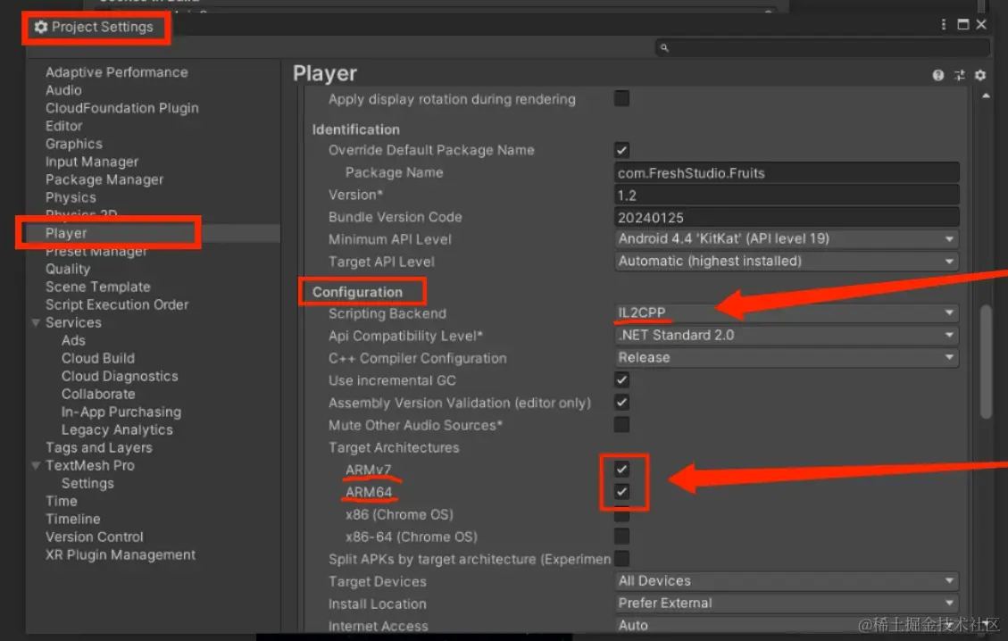
Task: Toggle Use incremental GC checkbox
Action: tap(621, 380)
